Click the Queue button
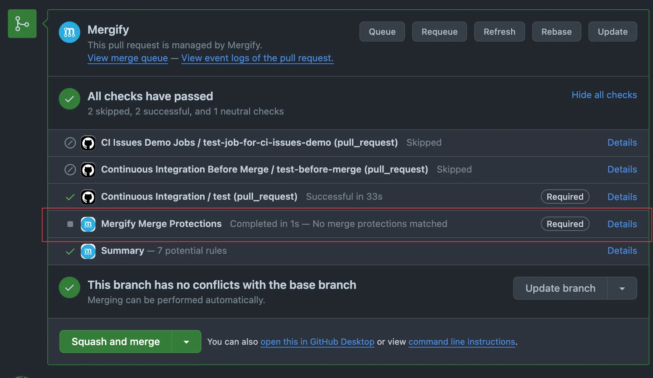Image resolution: width=653 pixels, height=378 pixels. [382, 31]
